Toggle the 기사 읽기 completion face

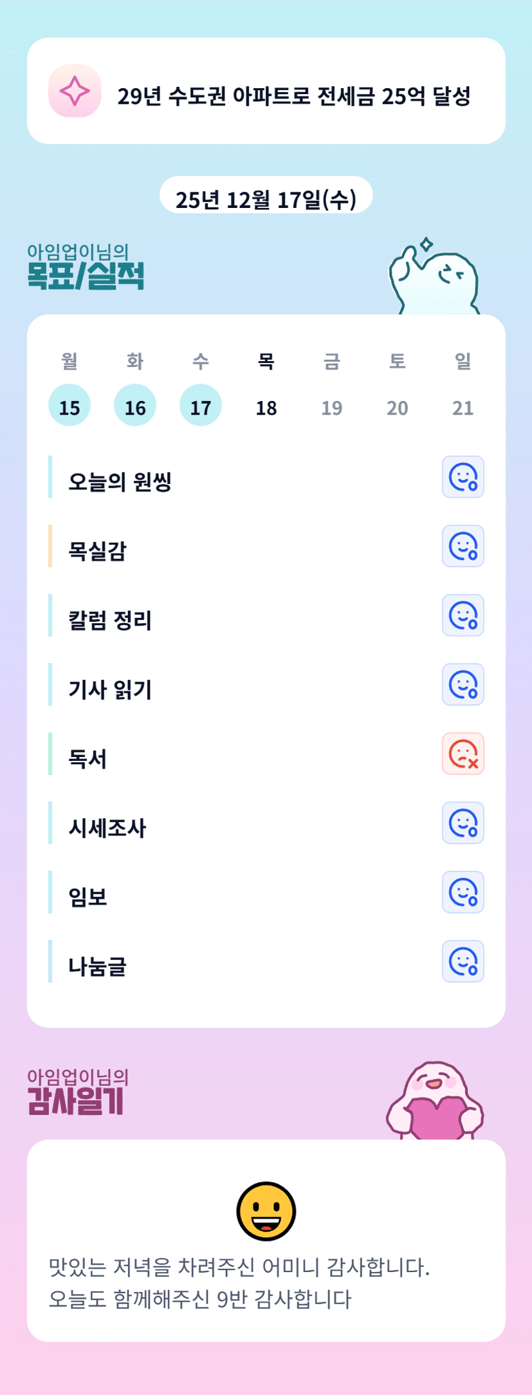(x=463, y=684)
